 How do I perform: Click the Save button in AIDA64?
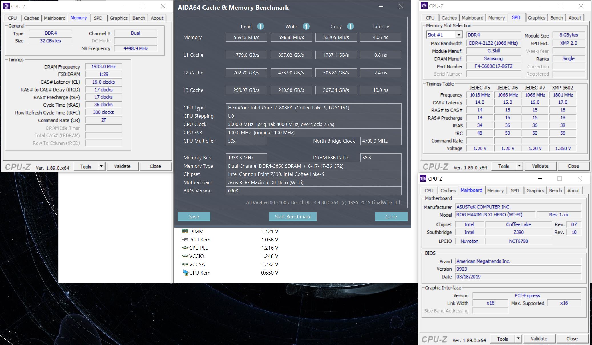point(193,216)
